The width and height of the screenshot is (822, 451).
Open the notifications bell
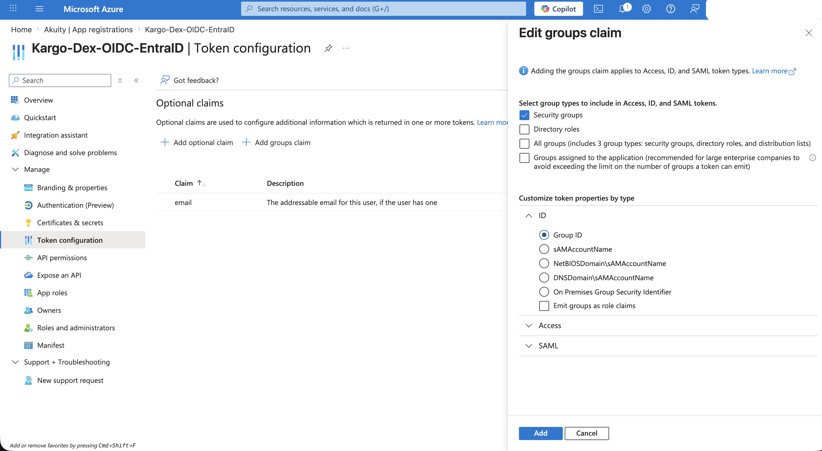(623, 8)
